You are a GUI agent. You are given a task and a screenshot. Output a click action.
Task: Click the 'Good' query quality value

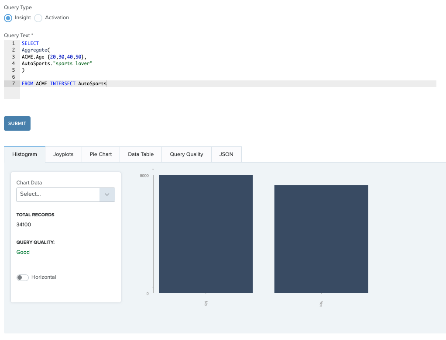23,252
